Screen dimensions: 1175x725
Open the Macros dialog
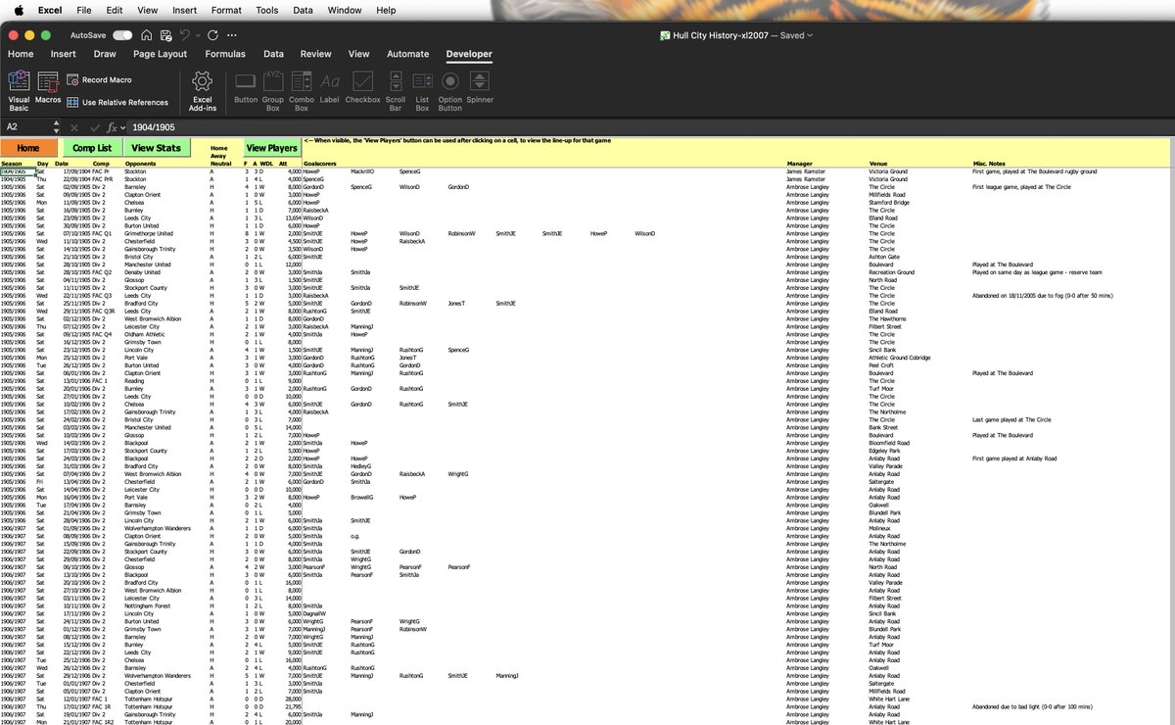[x=48, y=87]
